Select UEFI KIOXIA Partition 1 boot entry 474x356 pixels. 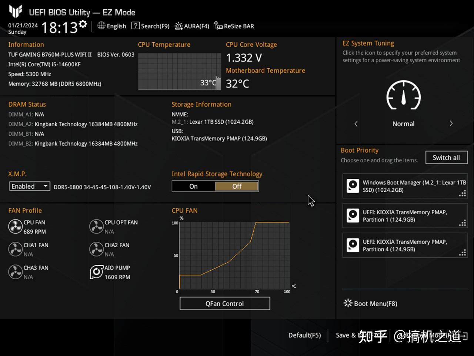point(405,215)
